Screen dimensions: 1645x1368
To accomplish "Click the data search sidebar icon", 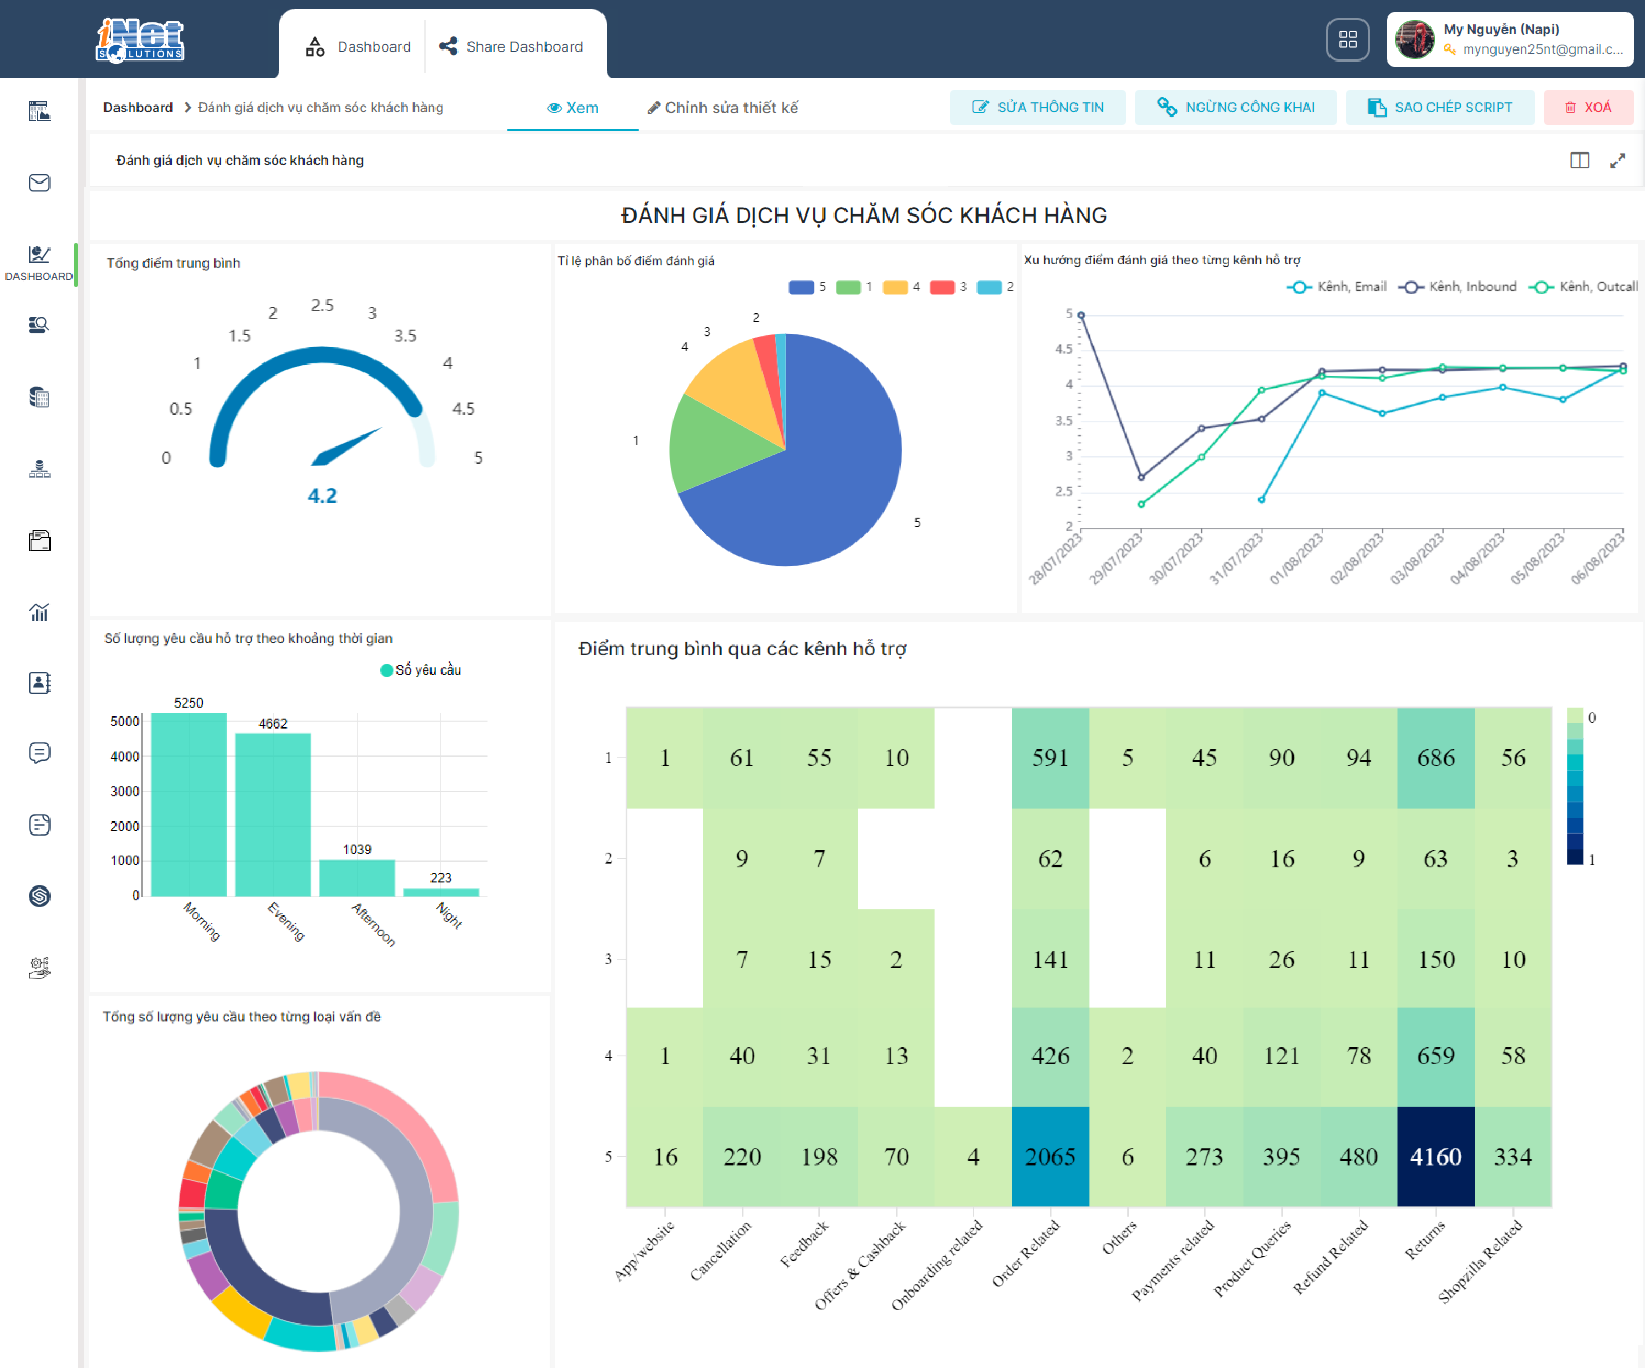I will pos(39,324).
